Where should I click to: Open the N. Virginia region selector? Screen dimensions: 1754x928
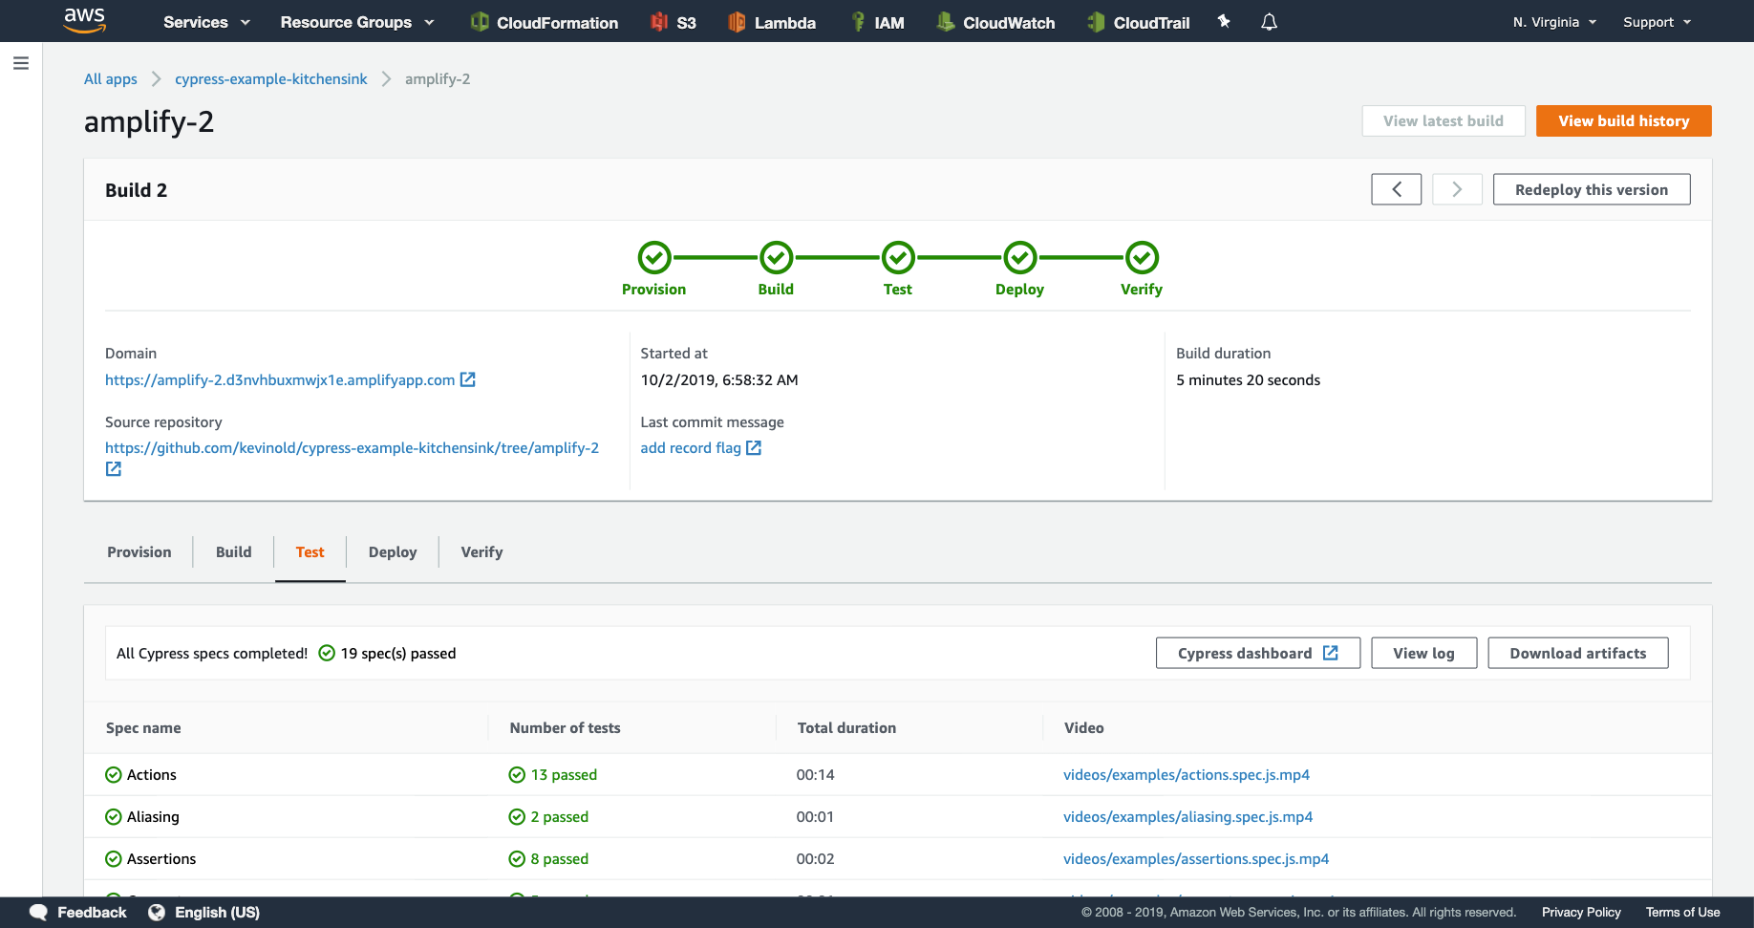pos(1553,22)
